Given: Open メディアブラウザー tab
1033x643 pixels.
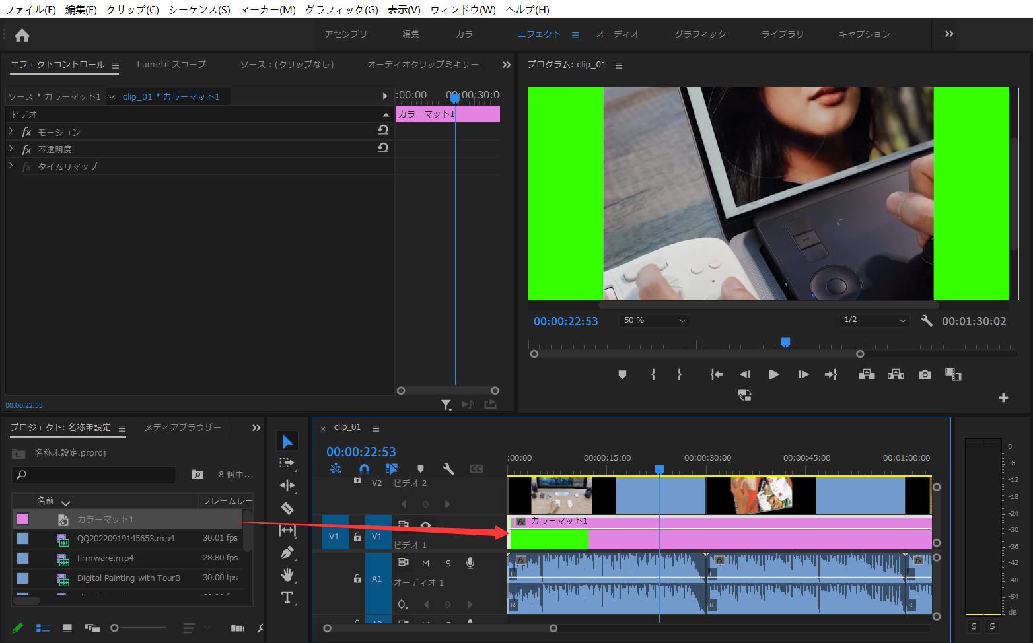Looking at the screenshot, I should (x=183, y=427).
